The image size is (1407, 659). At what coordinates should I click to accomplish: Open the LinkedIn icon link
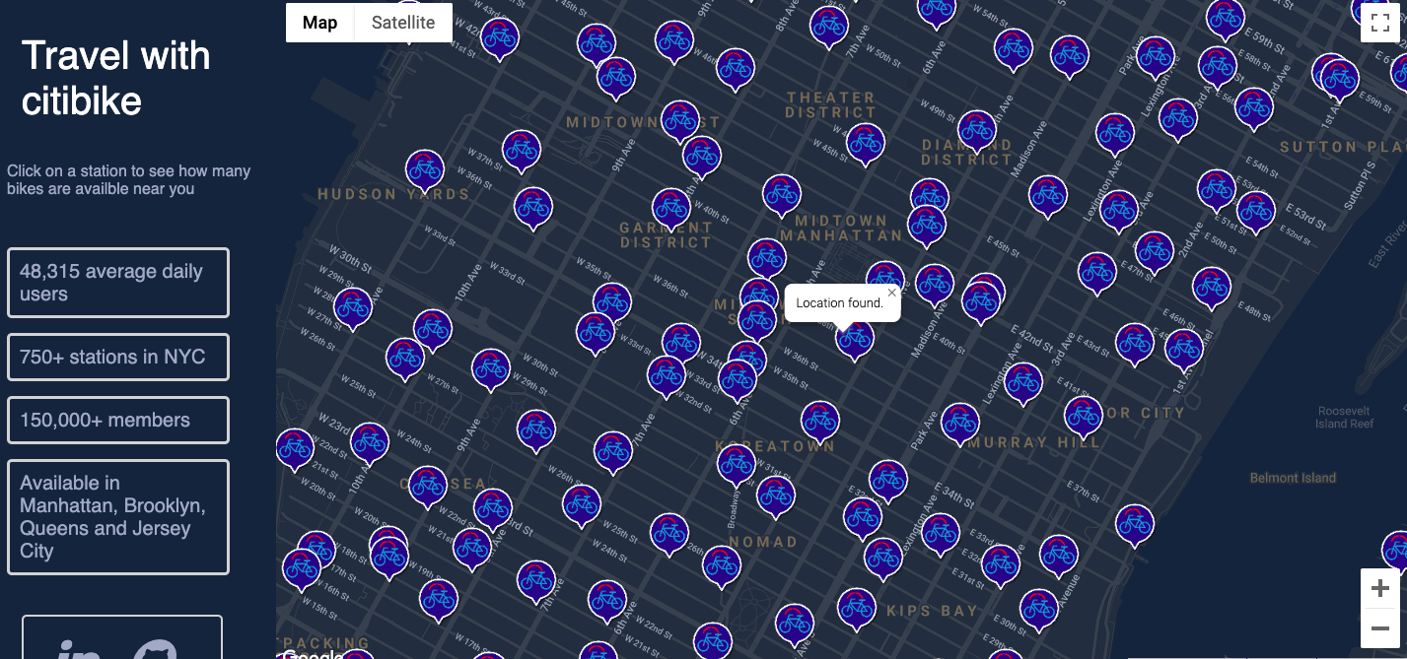78,650
